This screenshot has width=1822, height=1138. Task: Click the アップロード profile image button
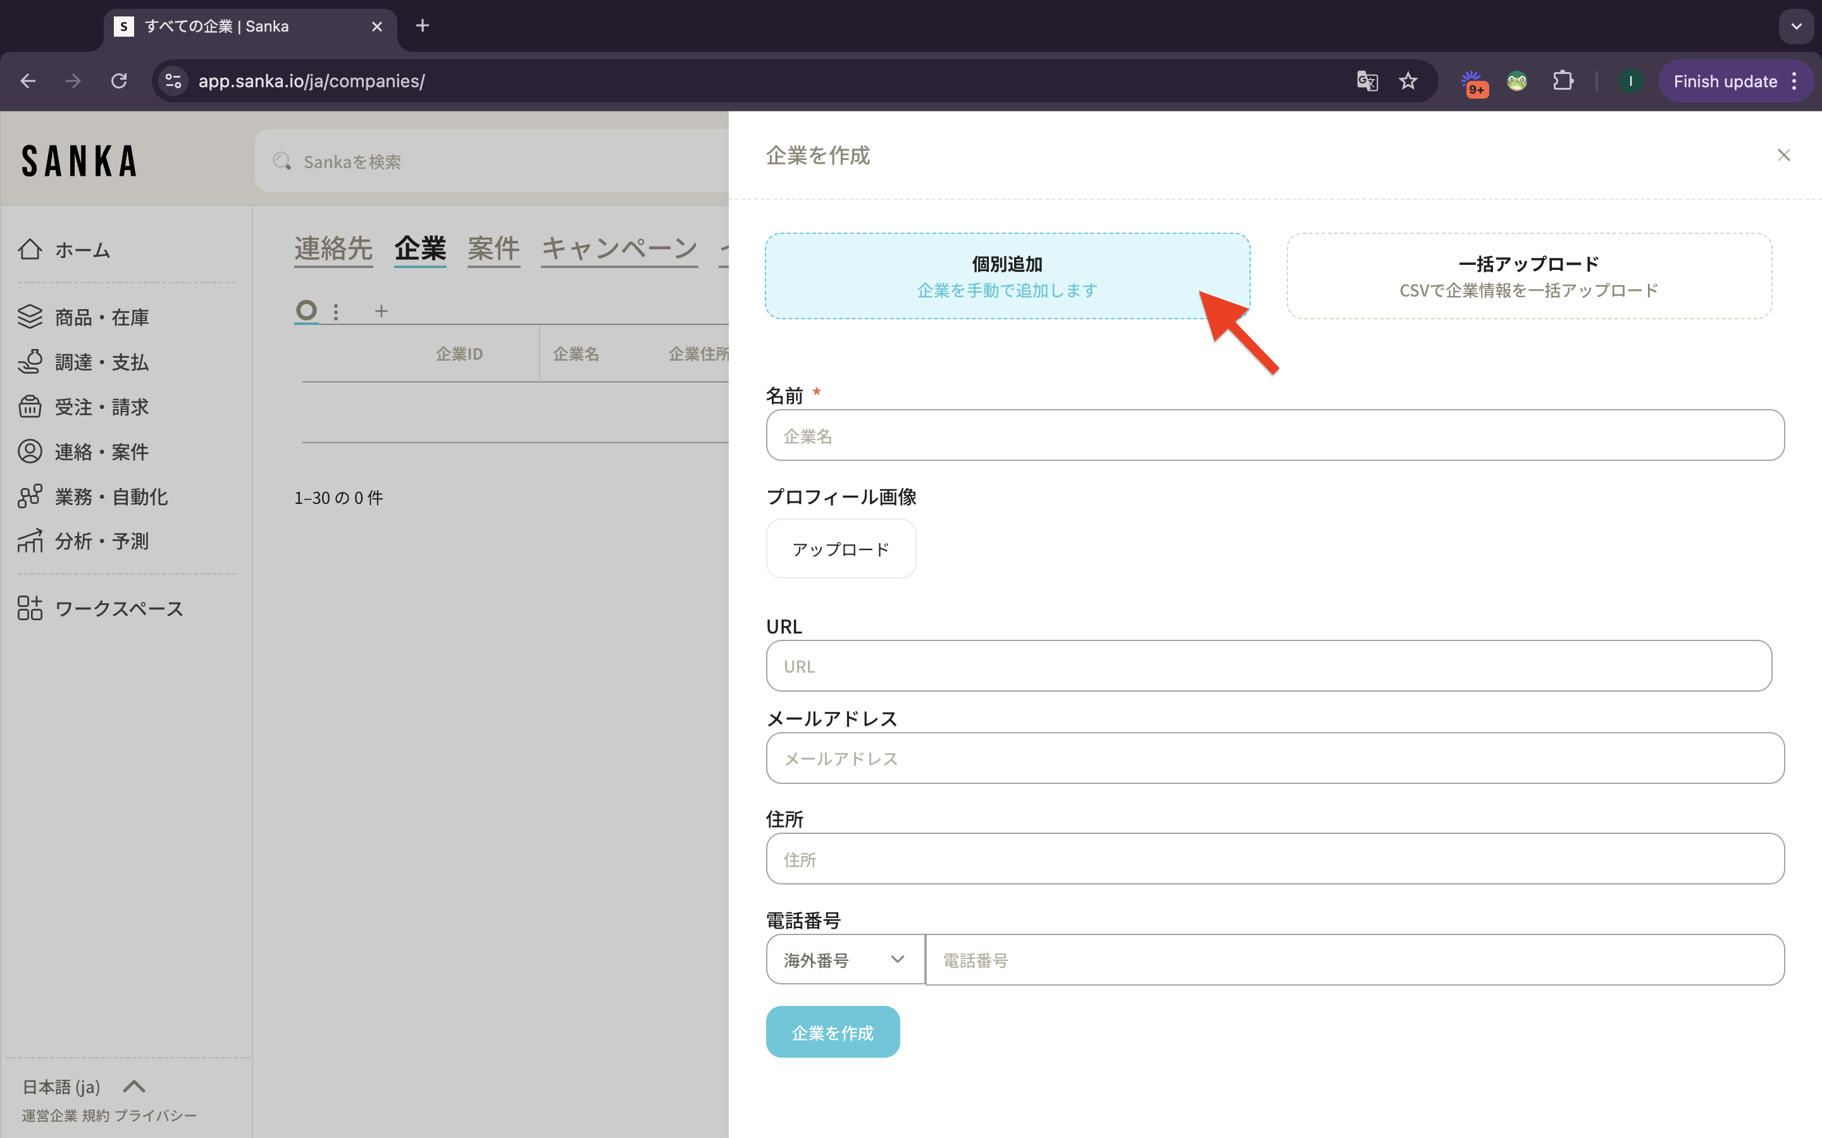pos(840,549)
